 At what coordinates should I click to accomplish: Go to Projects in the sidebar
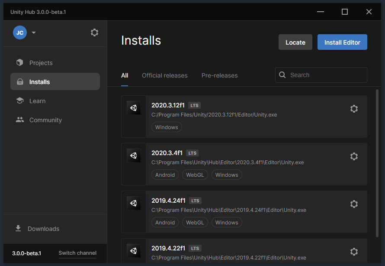pyautogui.click(x=55, y=63)
